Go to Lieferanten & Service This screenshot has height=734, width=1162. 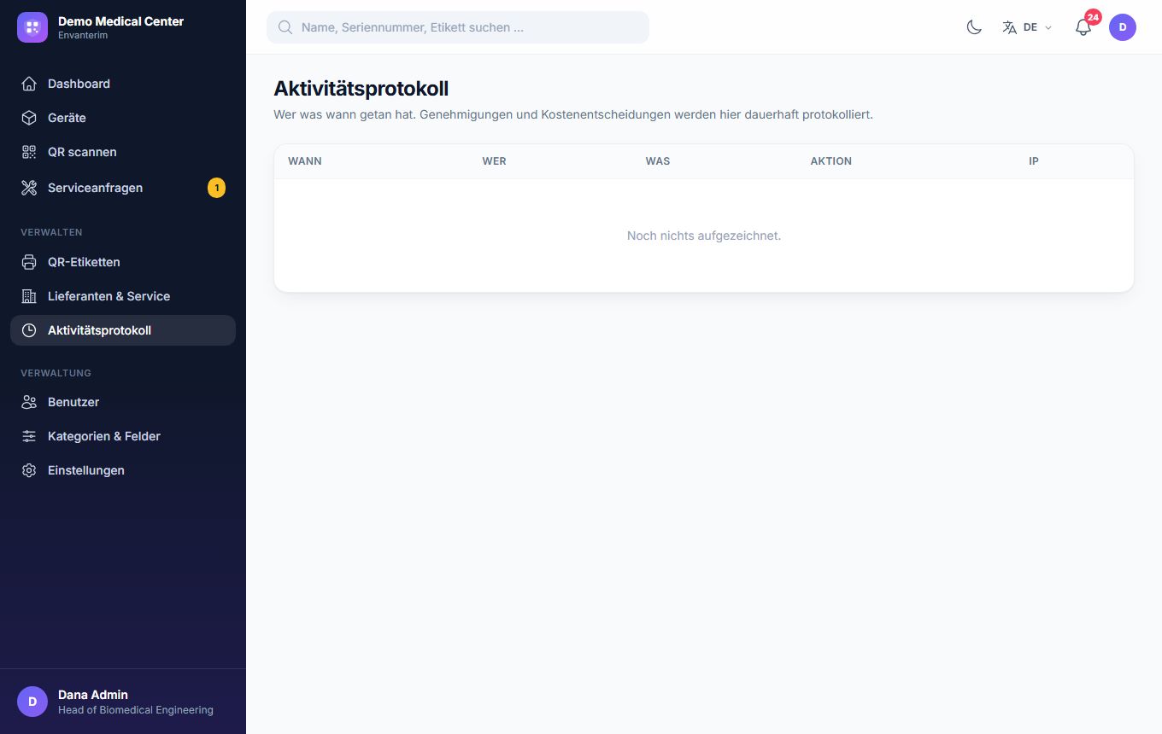point(123,296)
